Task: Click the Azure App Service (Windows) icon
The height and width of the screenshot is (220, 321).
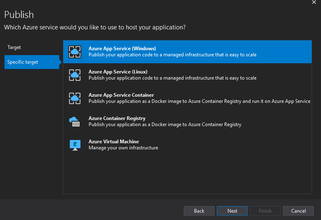Action: [x=75, y=51]
